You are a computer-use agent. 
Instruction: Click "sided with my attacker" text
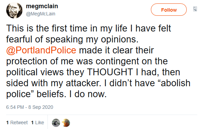coord(53,83)
